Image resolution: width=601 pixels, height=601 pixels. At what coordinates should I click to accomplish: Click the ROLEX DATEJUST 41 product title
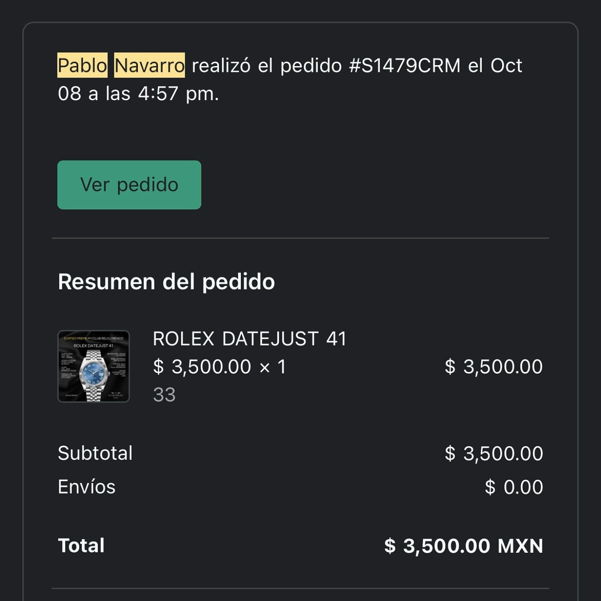point(250,339)
